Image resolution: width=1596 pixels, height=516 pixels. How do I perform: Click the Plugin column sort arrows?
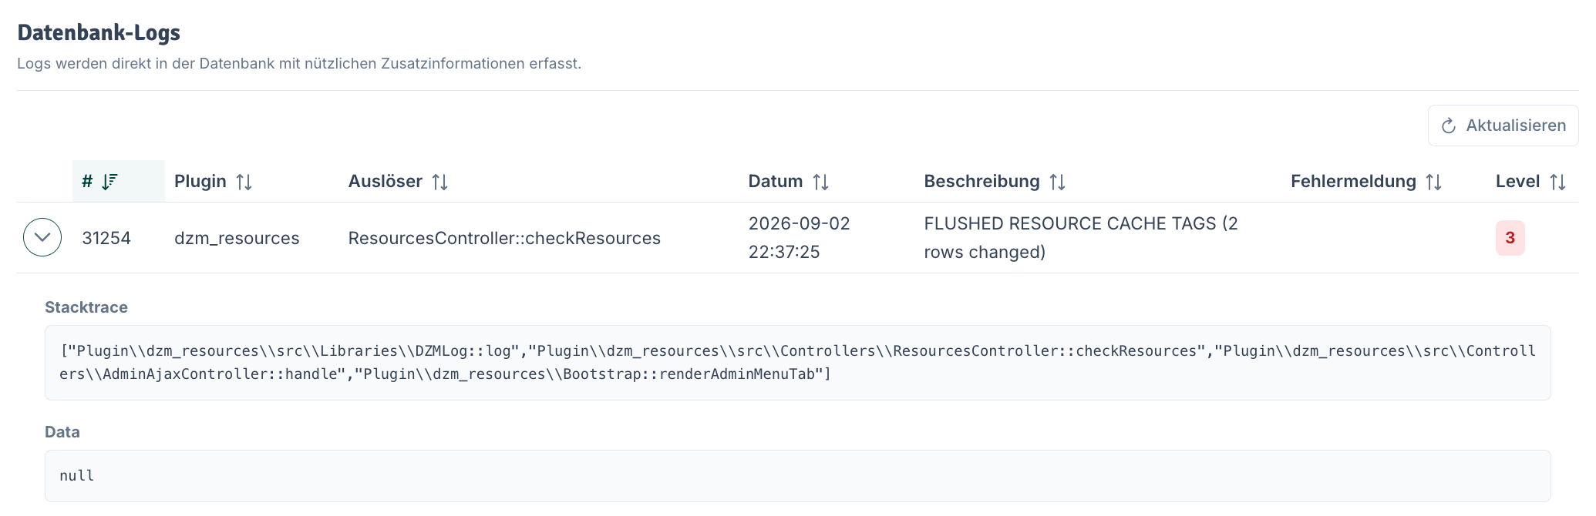(244, 182)
